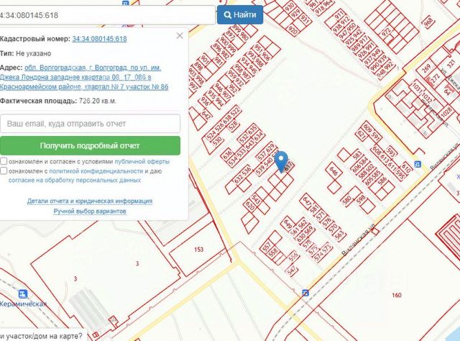This screenshot has height=341, width=460.
Task: Click the blue location pin on parcel 617
Action: click(281, 161)
